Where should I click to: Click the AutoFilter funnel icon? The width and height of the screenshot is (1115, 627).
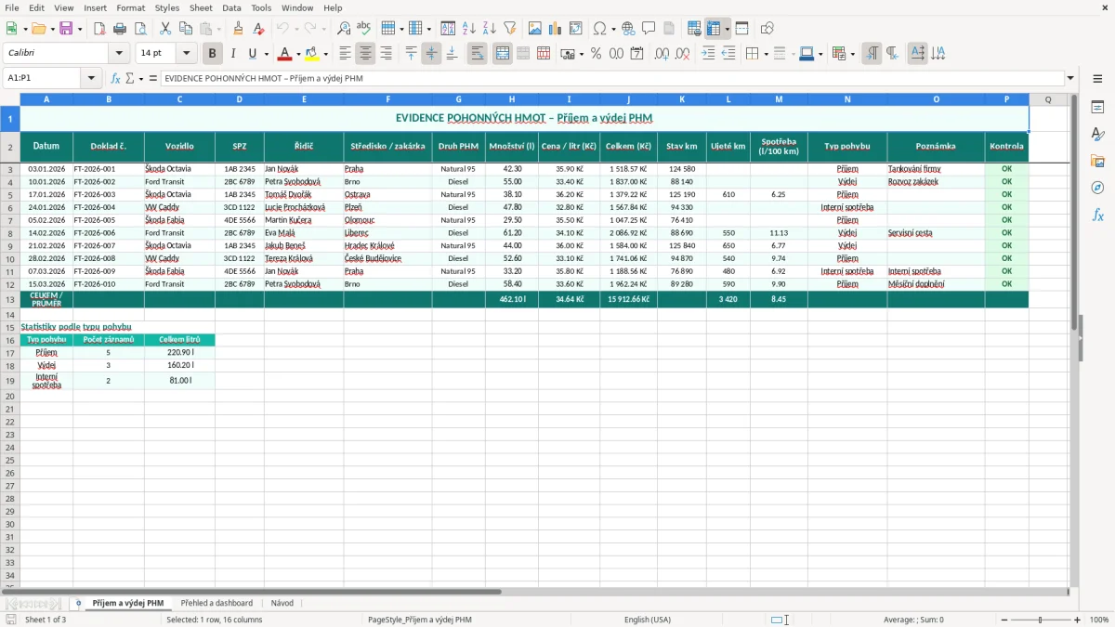[x=510, y=29]
